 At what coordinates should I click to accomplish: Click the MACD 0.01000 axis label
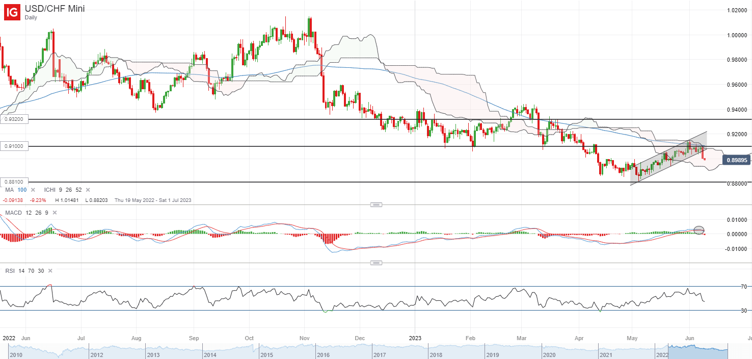coord(738,220)
